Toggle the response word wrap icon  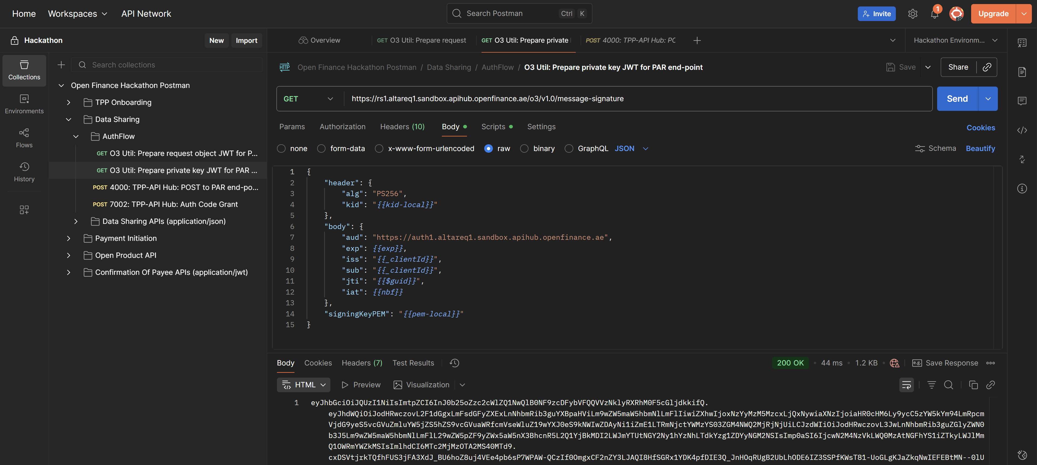point(906,385)
